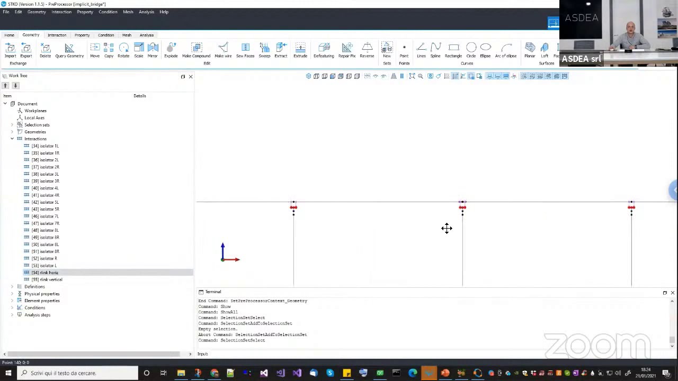Click the Point creation tool
Image resolution: width=678 pixels, height=381 pixels.
404,50
